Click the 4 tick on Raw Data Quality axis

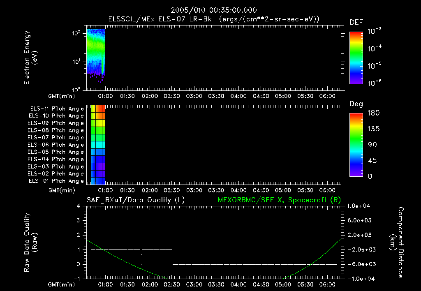(x=78, y=206)
